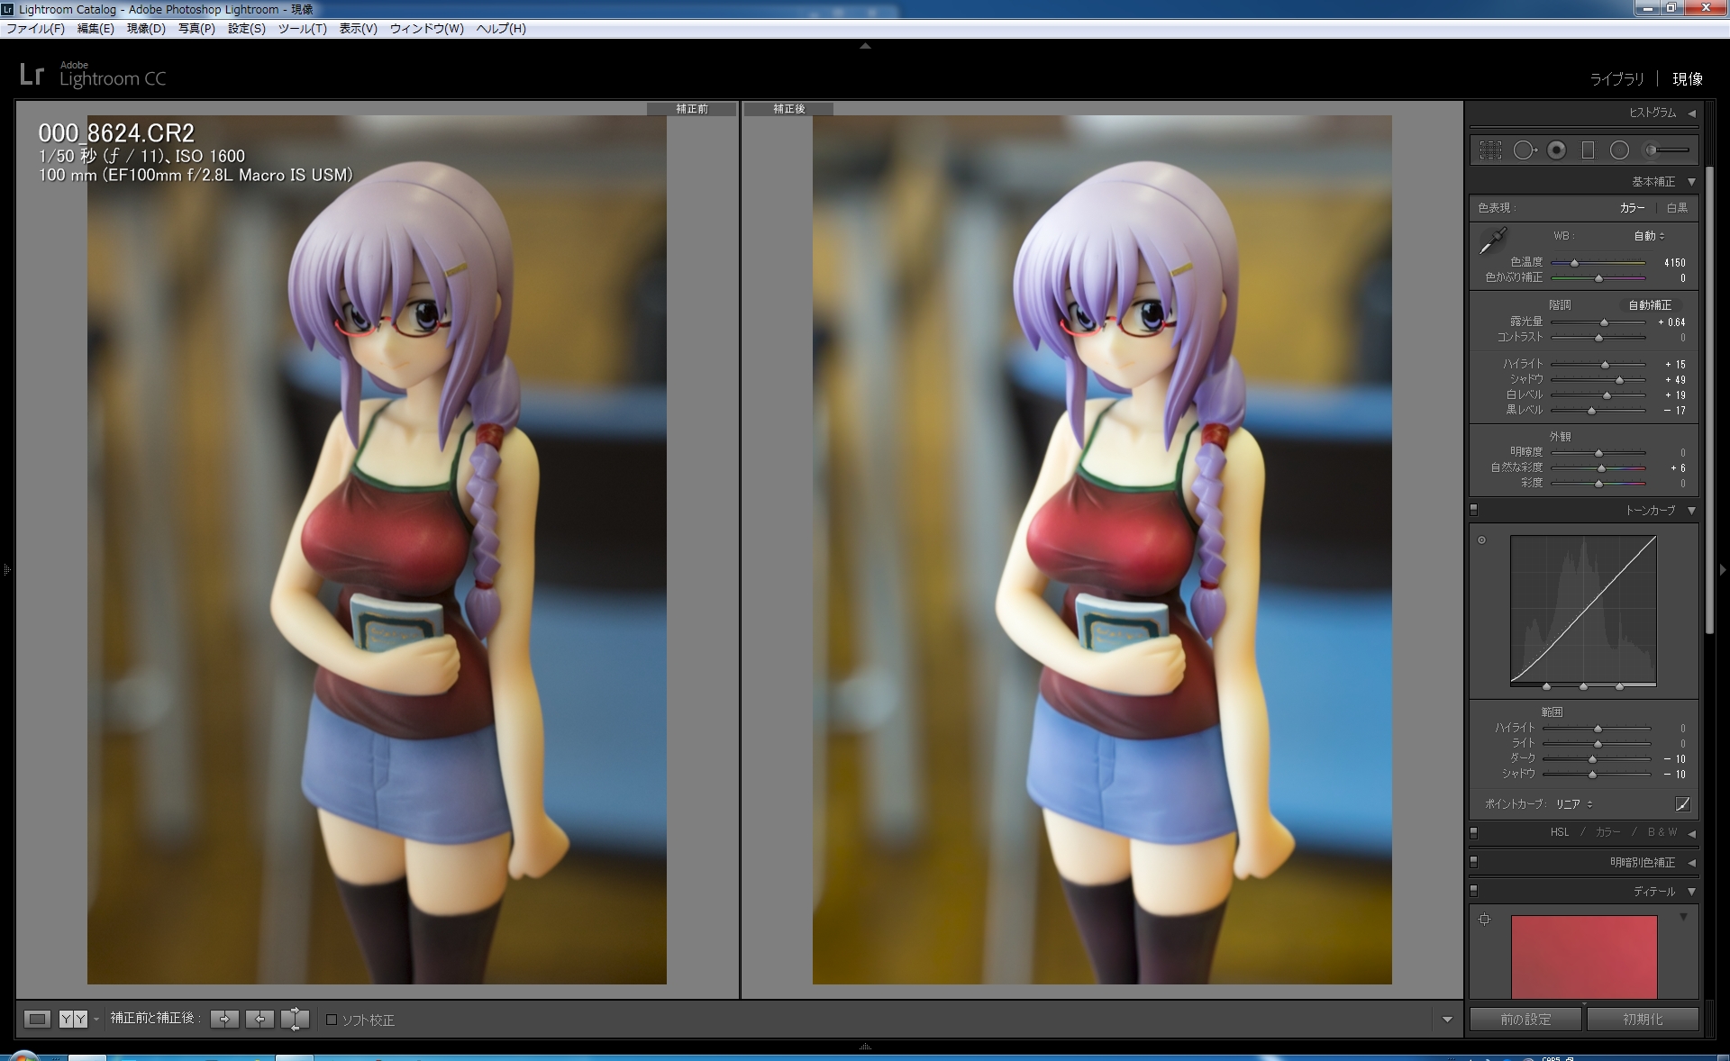1730x1061 pixels.
Task: Show the filmstrip via the bottom arrow
Action: (865, 1047)
